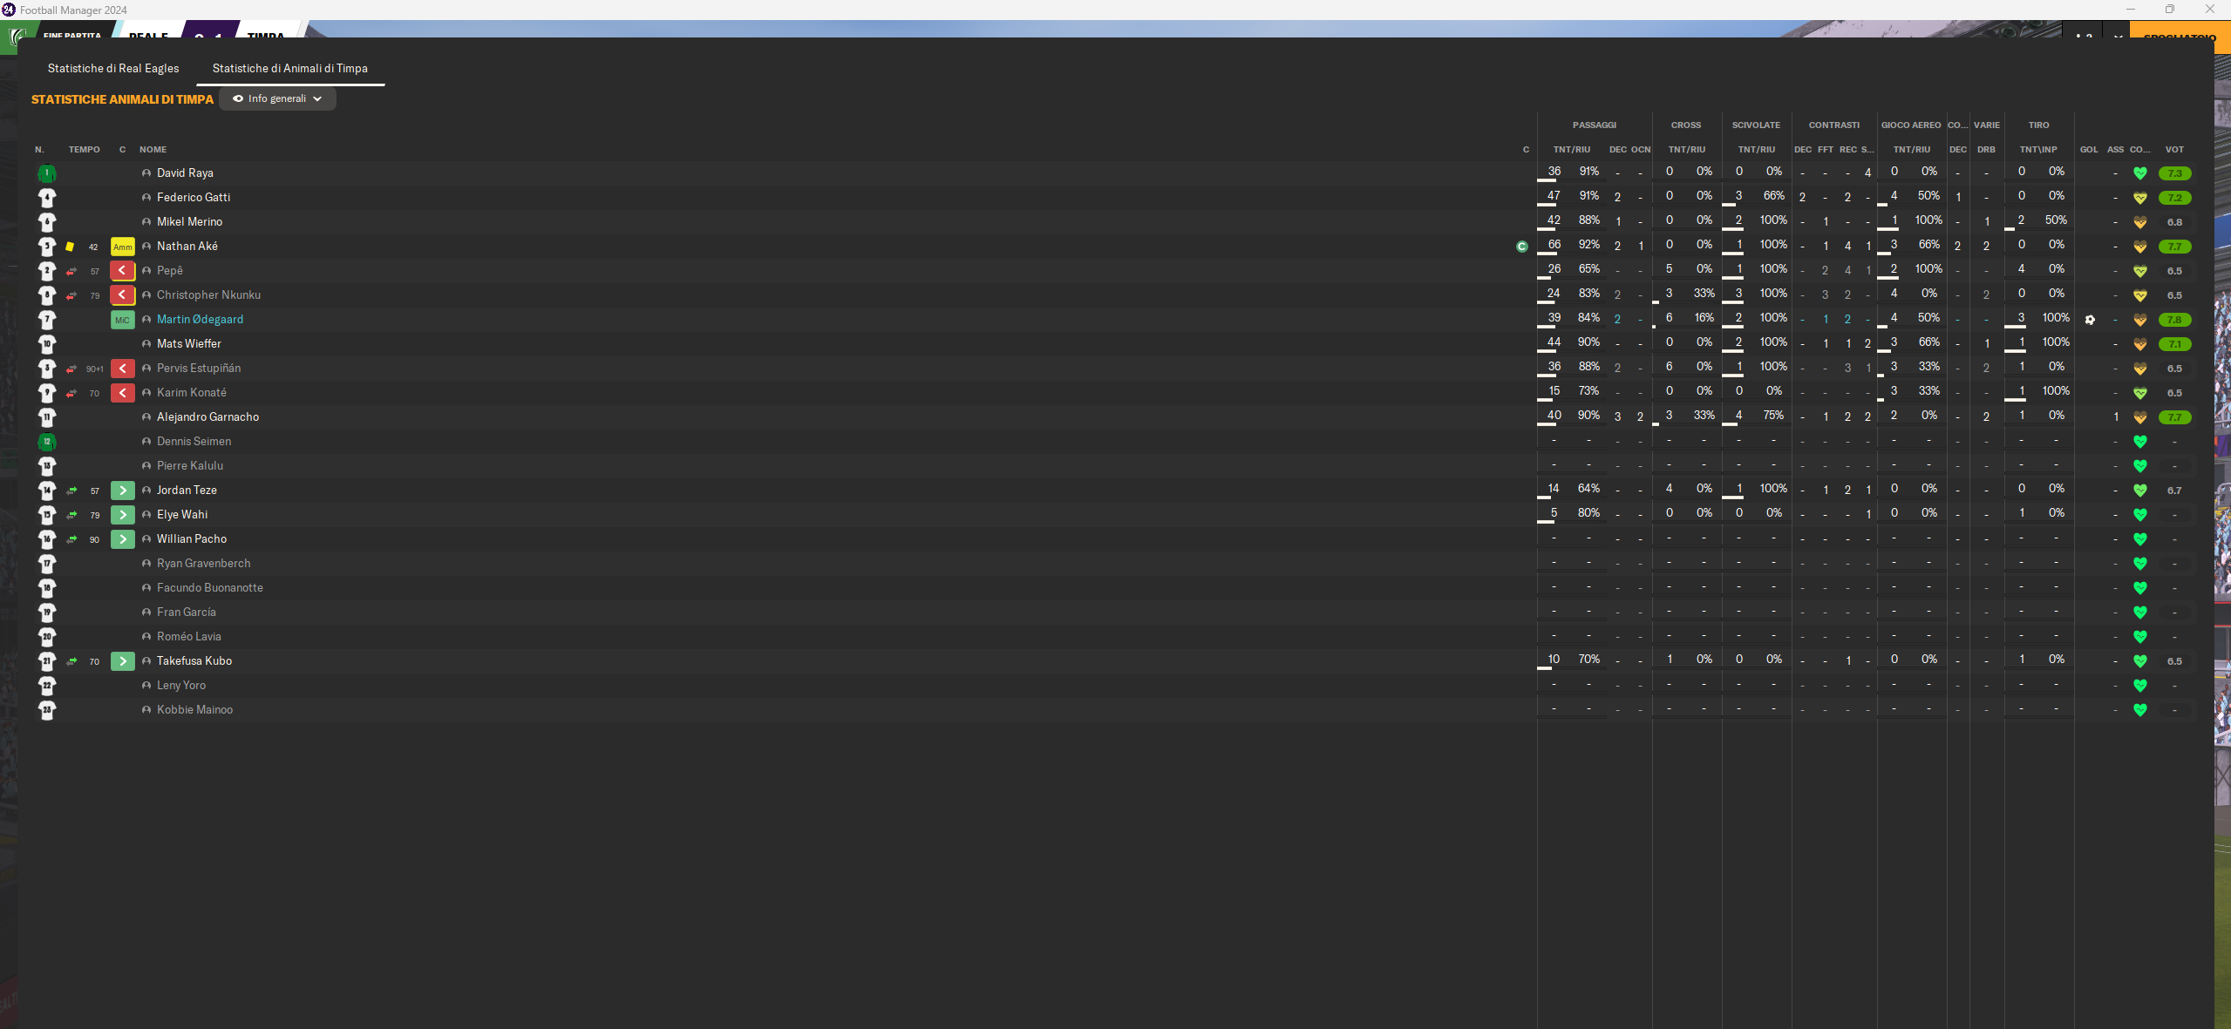The height and width of the screenshot is (1029, 2231).
Task: Click the 7.8 rating badge for Ødegaard
Action: pyautogui.click(x=2174, y=320)
